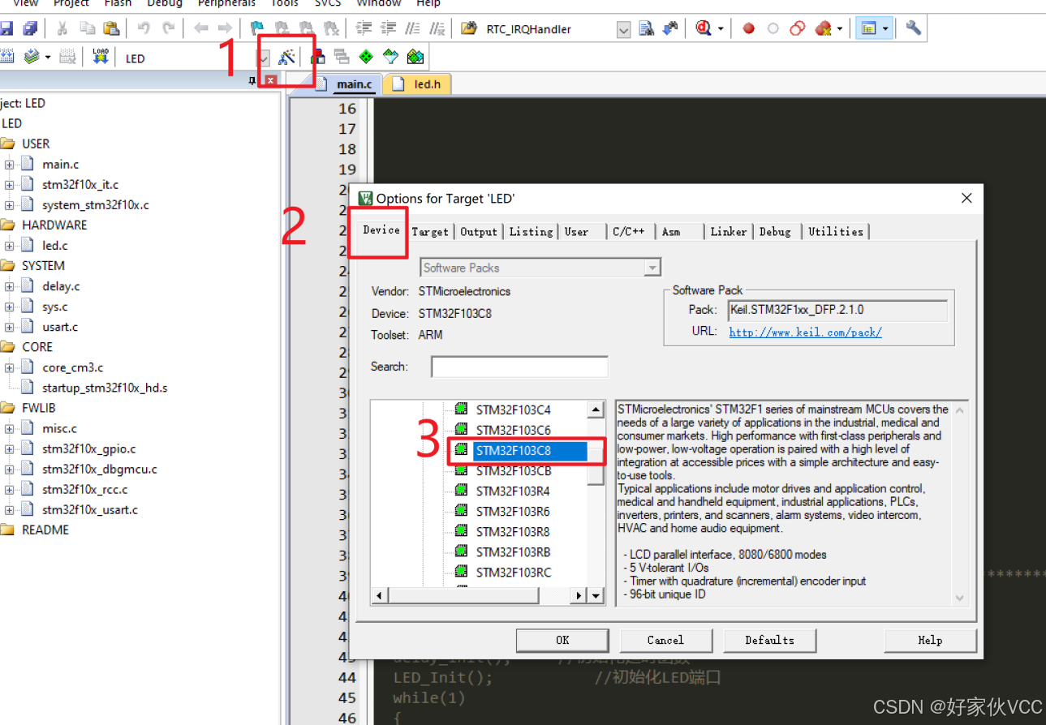Insert a bookmark with blue flag icon
This screenshot has height=725, width=1046.
(257, 28)
